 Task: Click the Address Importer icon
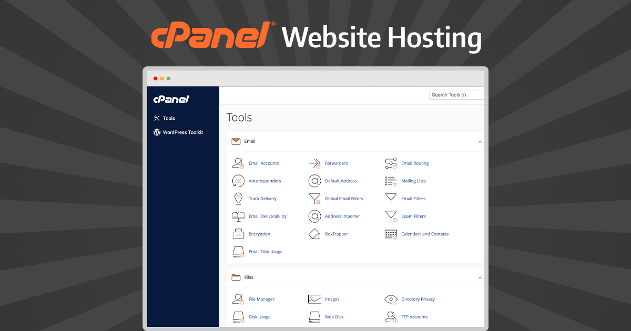314,216
